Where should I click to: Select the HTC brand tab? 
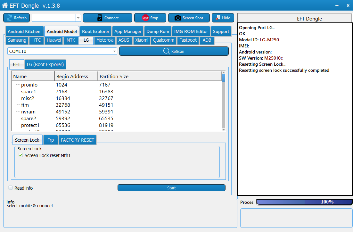(37, 40)
